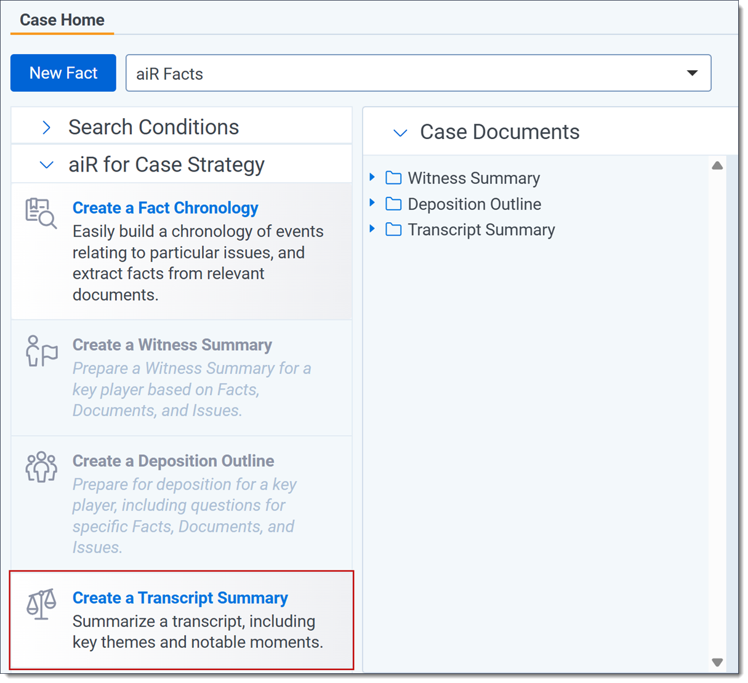
Task: Click the scrollbar up arrow
Action: tap(717, 165)
